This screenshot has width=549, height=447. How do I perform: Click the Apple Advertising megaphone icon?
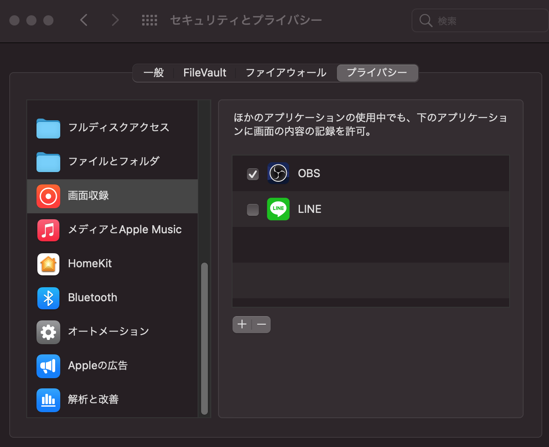(48, 366)
